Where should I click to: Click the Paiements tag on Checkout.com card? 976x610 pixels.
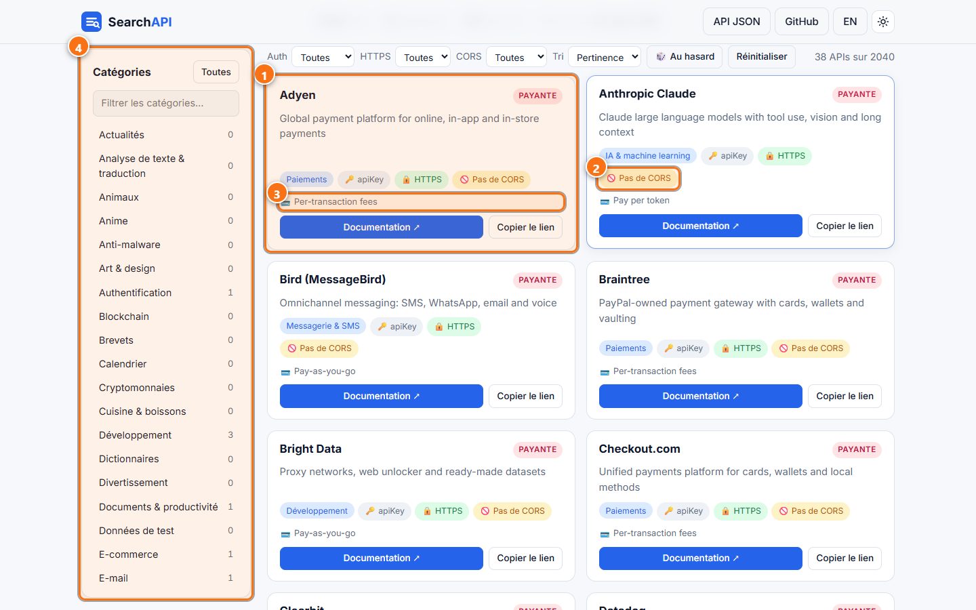click(x=626, y=511)
